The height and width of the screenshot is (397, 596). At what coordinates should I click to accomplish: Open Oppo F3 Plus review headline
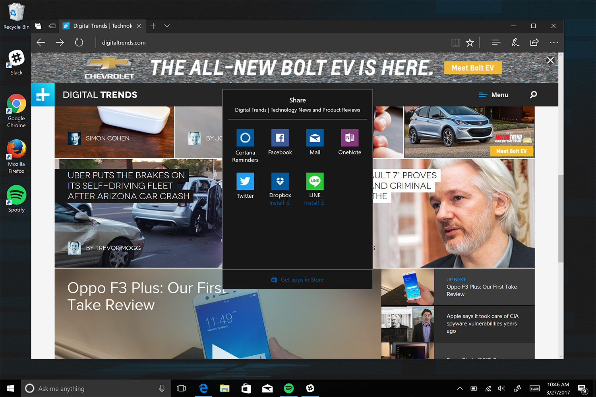point(147,296)
